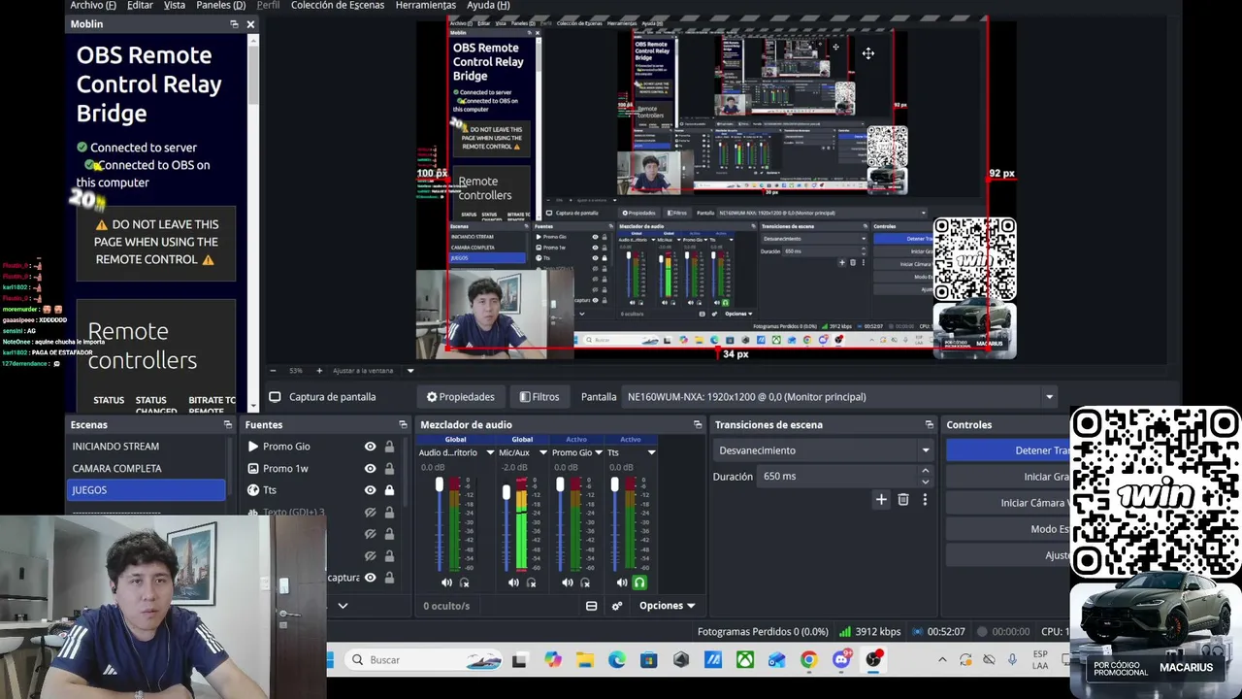Show the Texto (GDI+) 3 source
The image size is (1242, 699).
click(x=370, y=513)
